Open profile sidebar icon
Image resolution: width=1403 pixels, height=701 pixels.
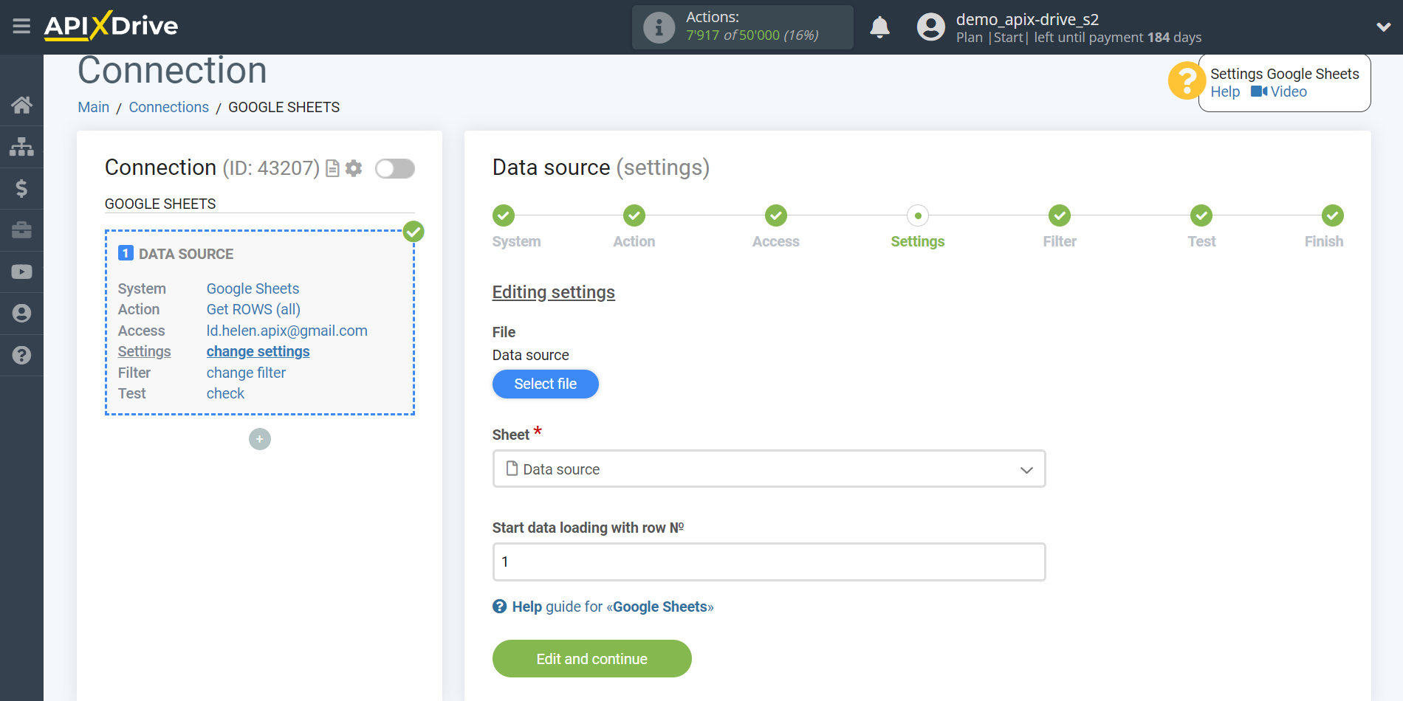click(x=21, y=314)
